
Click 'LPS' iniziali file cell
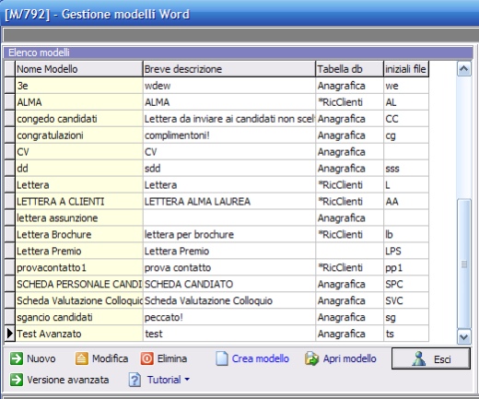(x=406, y=252)
